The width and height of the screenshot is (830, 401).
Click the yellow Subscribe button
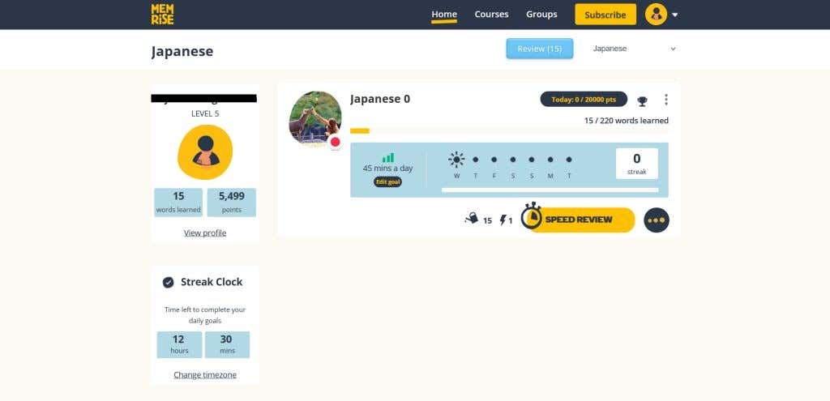605,15
